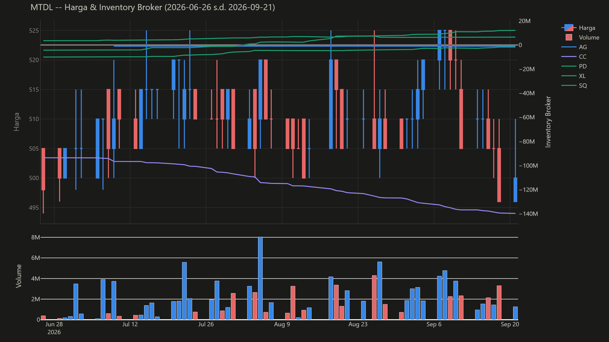
Task: Click the −80M inventory axis tick
Action: pos(527,141)
